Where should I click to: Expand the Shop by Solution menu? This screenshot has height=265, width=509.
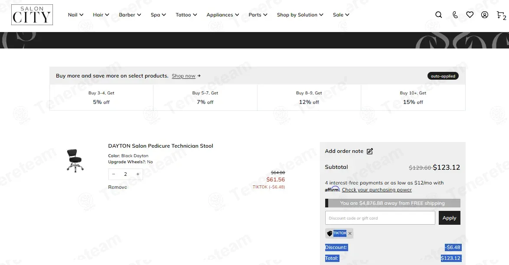click(300, 15)
